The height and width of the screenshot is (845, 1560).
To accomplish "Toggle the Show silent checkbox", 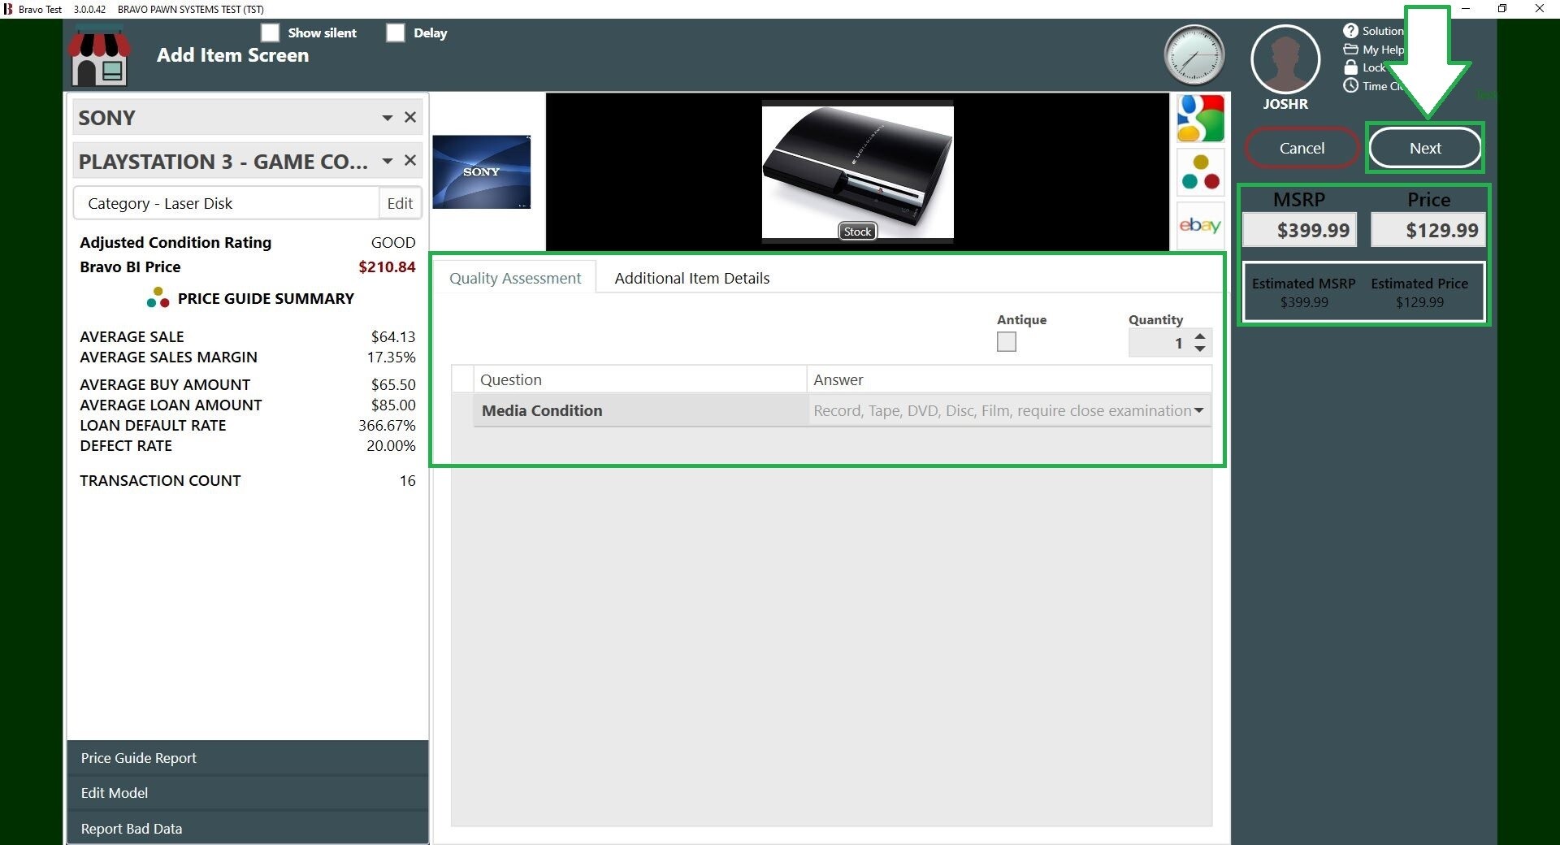I will click(x=270, y=32).
